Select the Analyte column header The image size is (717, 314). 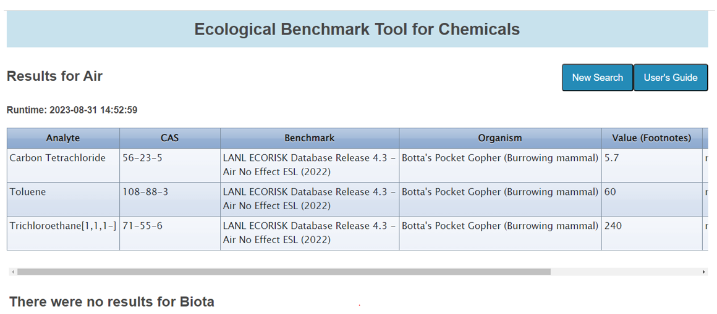(x=63, y=138)
